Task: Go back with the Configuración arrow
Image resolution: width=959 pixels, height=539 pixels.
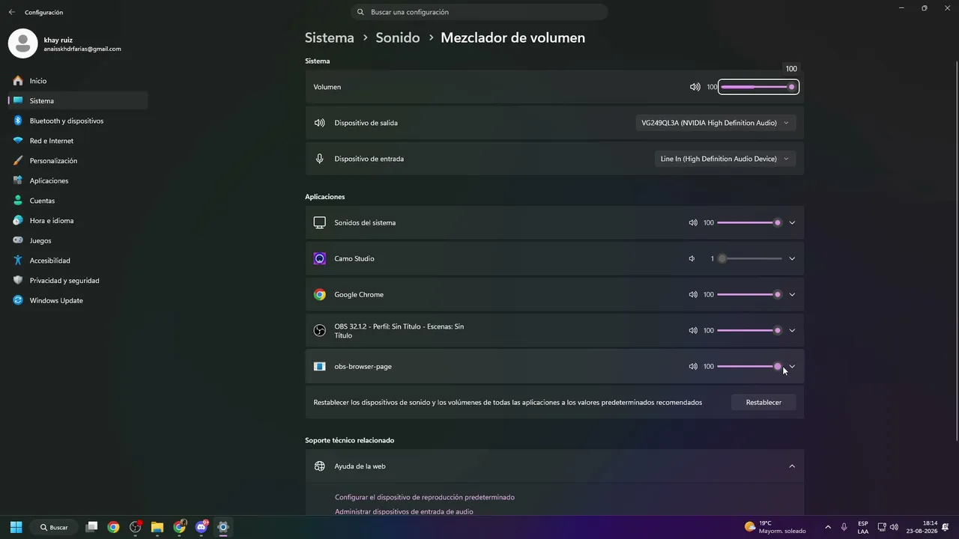Action: click(x=11, y=12)
